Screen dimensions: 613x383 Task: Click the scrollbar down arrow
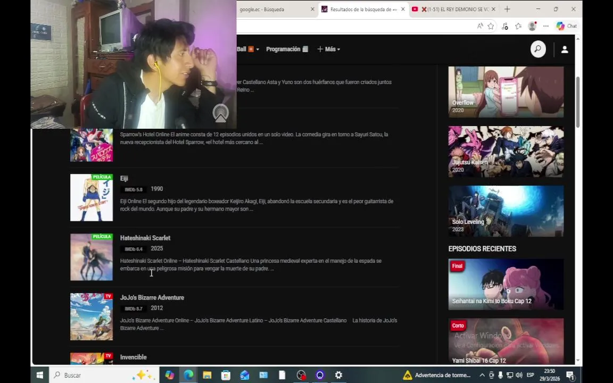pyautogui.click(x=578, y=360)
